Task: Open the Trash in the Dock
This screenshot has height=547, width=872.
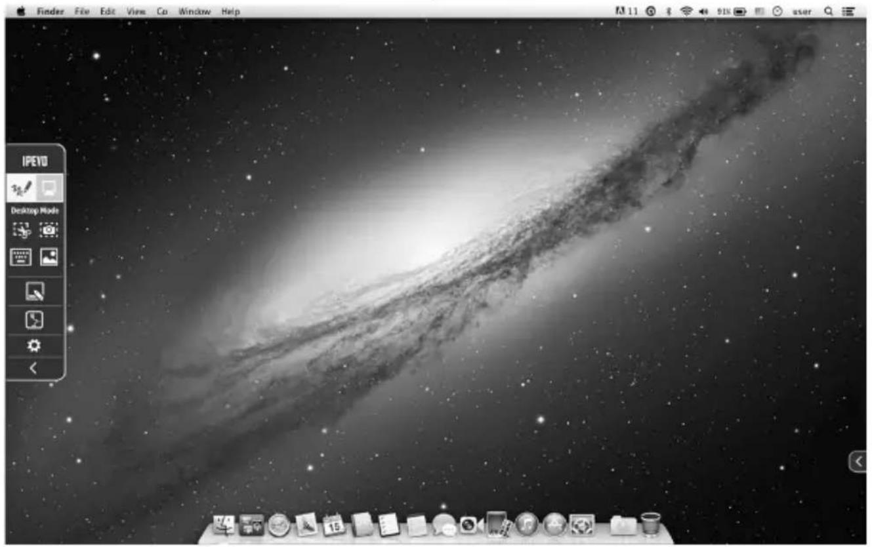Action: 651,523
